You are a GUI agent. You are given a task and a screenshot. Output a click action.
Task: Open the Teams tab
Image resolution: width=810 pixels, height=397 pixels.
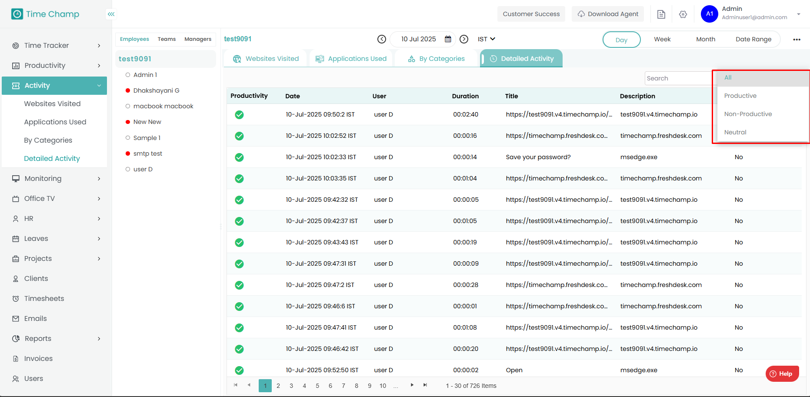(x=167, y=39)
